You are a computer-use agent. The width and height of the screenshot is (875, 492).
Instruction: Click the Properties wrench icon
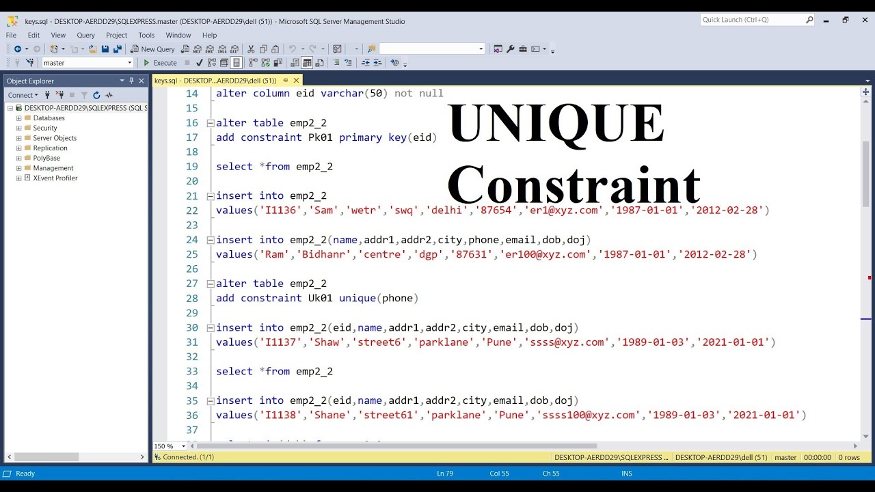[510, 49]
